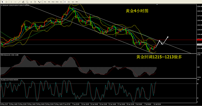Image resolution: width=202 pixels, height=106 pixels.
Task: Select the Cursor arrow tool
Action: 3,2
